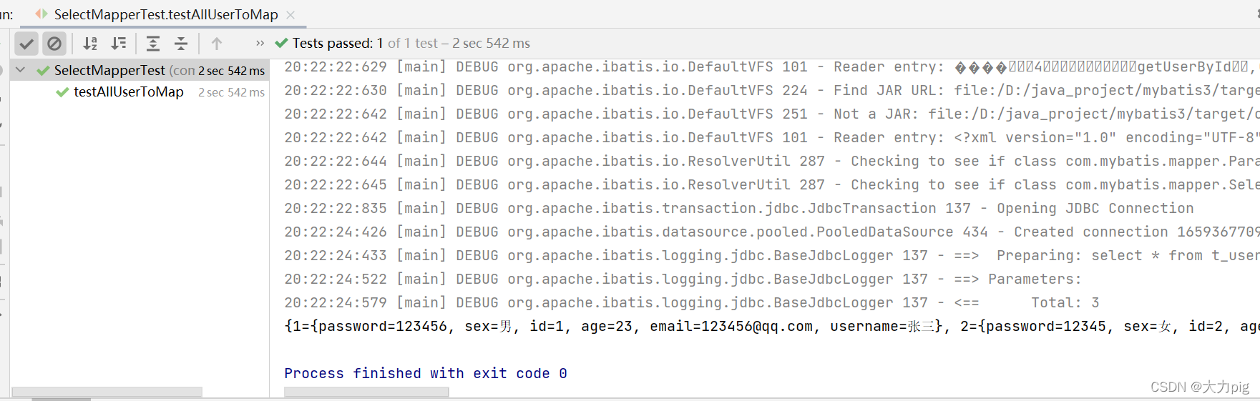Click the test tree horizontal scrollbar
Image resolution: width=1260 pixels, height=401 pixels.
tap(107, 392)
